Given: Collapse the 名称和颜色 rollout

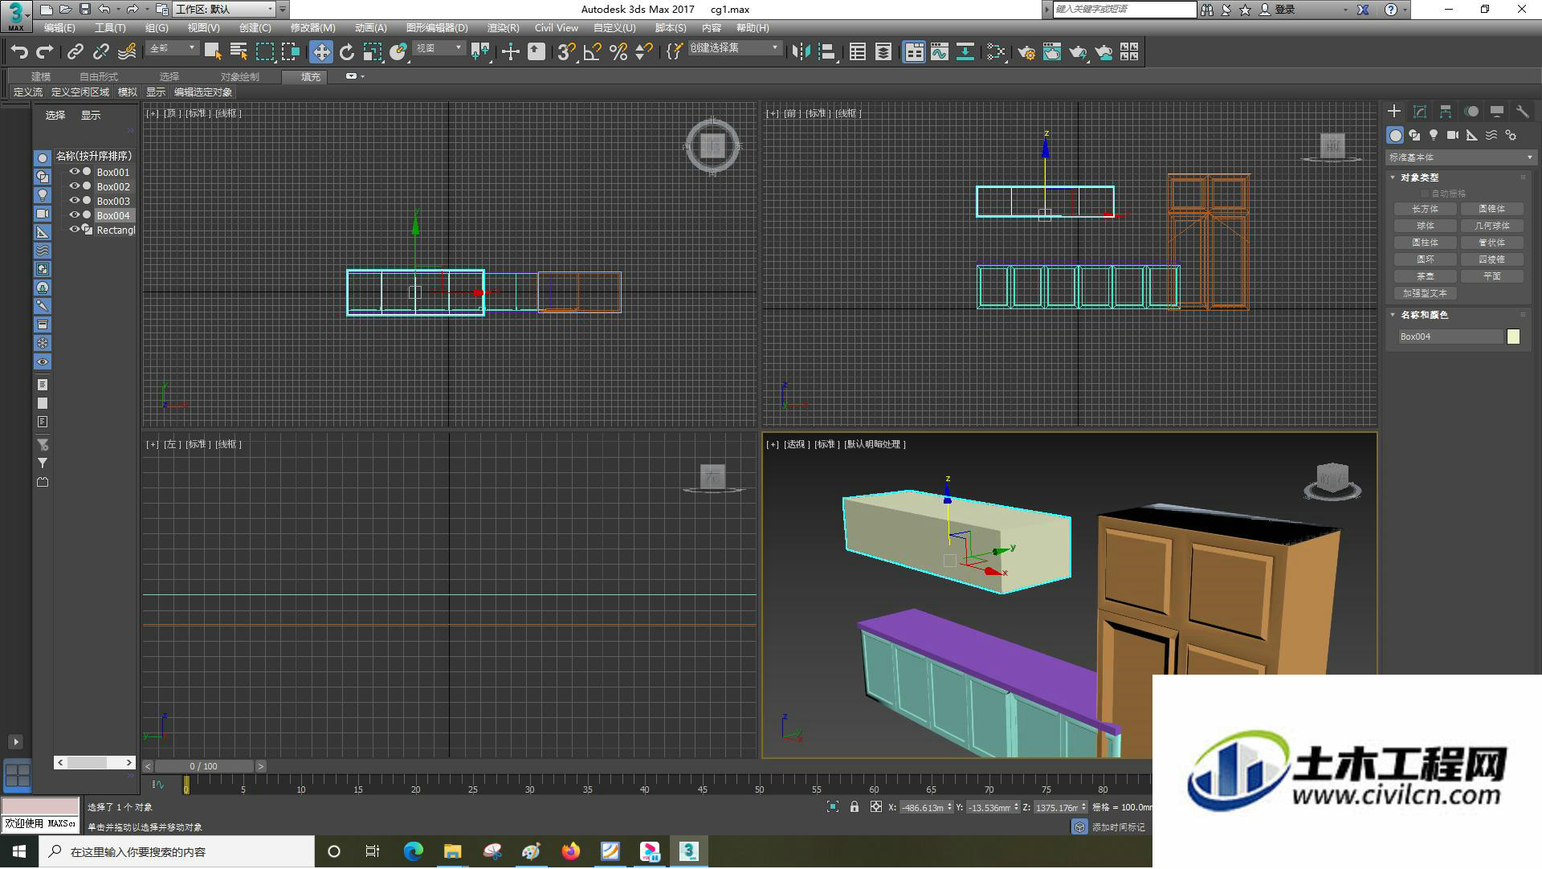Looking at the screenshot, I should [x=1424, y=315].
